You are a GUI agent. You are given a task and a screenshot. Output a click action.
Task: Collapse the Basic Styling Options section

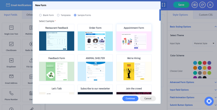192,27
